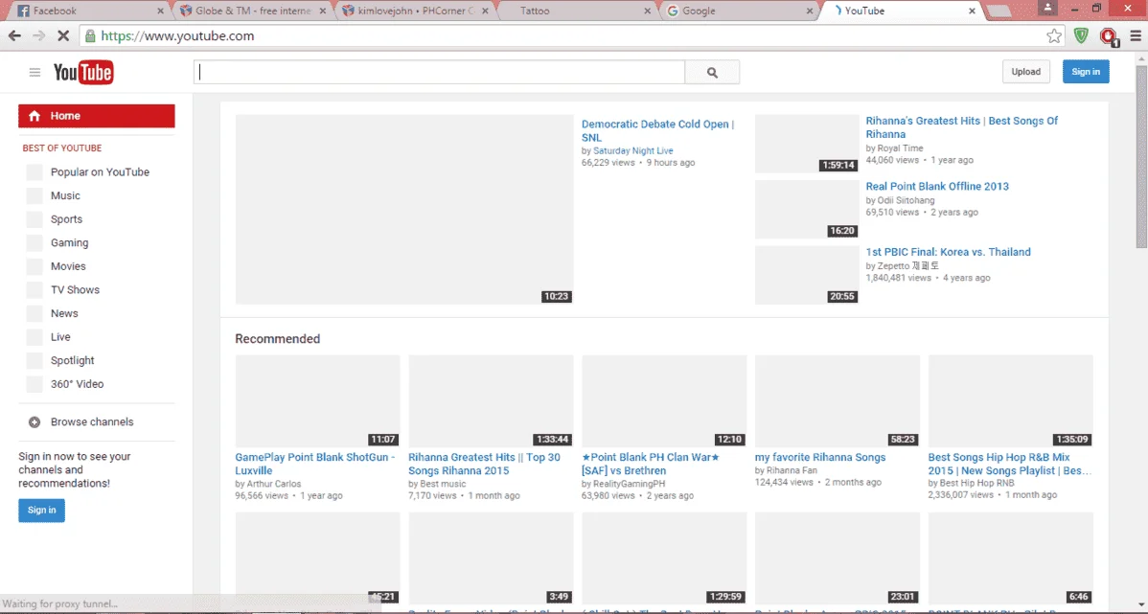Open the RealityGamingPH channel link
This screenshot has width=1148, height=614.
pyautogui.click(x=629, y=484)
